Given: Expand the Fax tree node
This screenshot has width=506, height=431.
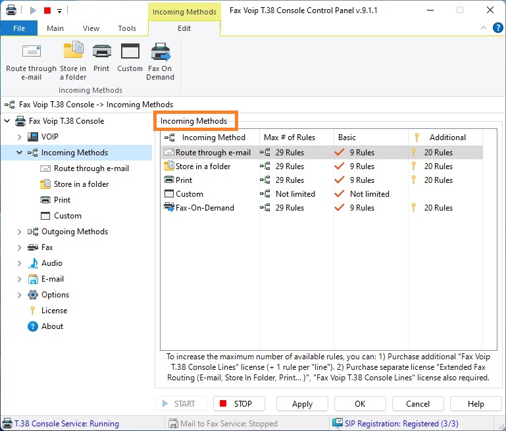Looking at the screenshot, I should (x=19, y=247).
